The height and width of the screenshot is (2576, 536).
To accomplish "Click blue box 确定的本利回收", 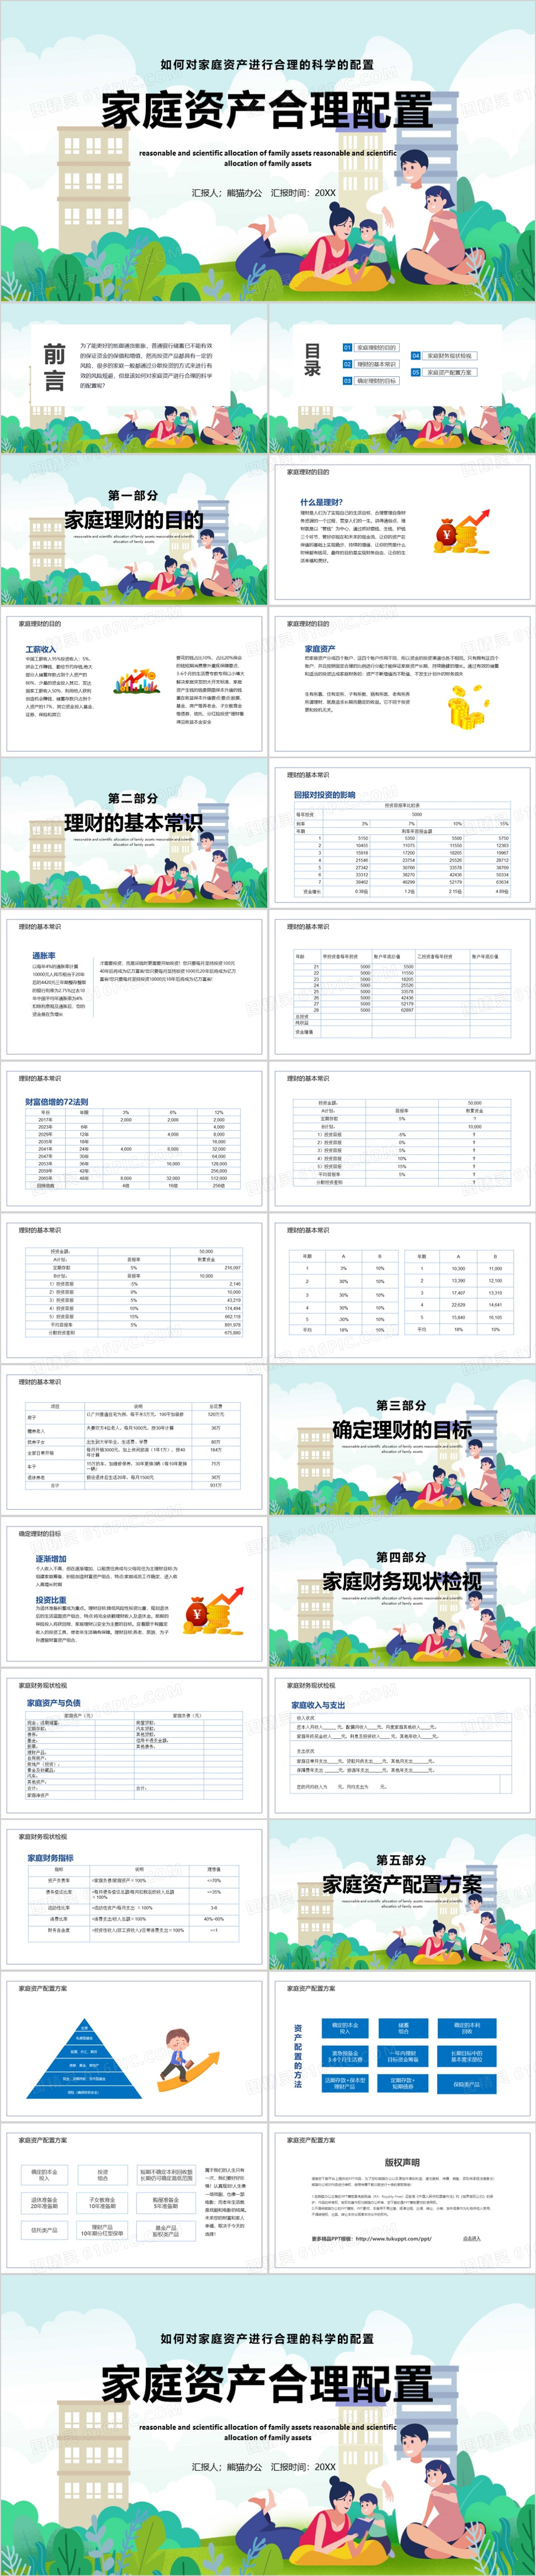I will click(466, 2028).
